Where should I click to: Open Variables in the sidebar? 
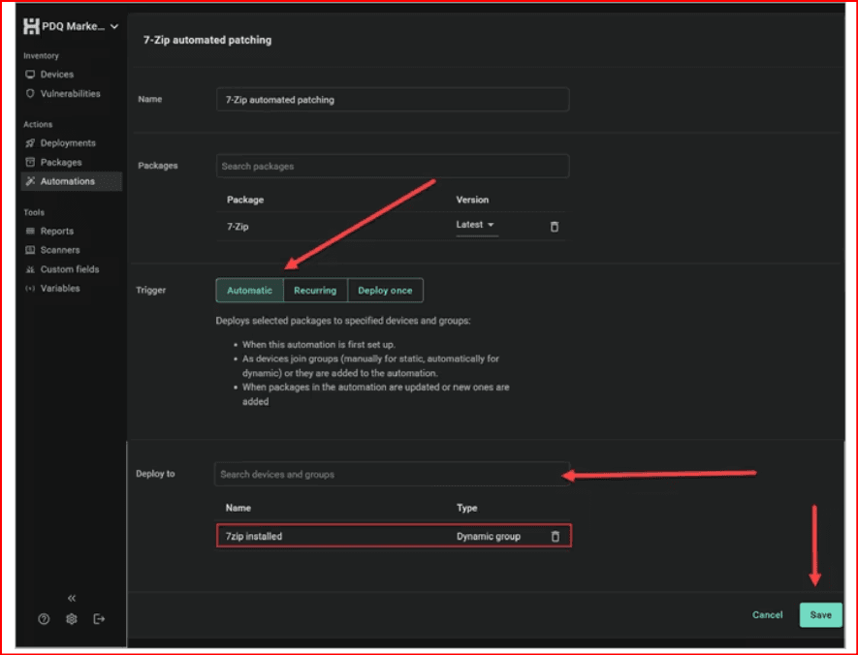[x=60, y=288]
